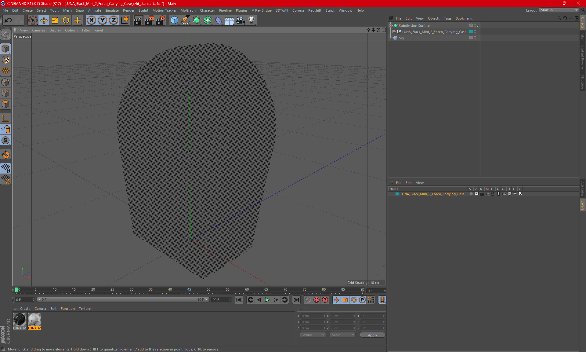This screenshot has width=586, height=352.
Task: Expand LUNA_Black_Mini_2_Foreo_Carrying_Case object
Action: [394, 32]
